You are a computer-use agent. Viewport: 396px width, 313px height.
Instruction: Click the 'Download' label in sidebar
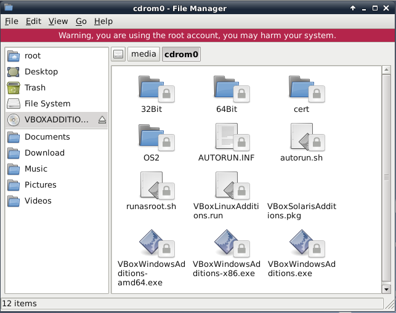click(45, 153)
